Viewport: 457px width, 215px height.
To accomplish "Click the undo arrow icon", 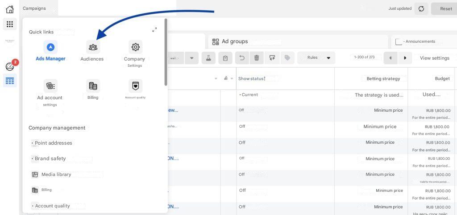I will coord(241,58).
